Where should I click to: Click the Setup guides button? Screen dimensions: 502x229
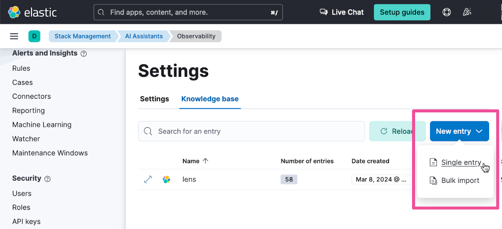click(402, 12)
